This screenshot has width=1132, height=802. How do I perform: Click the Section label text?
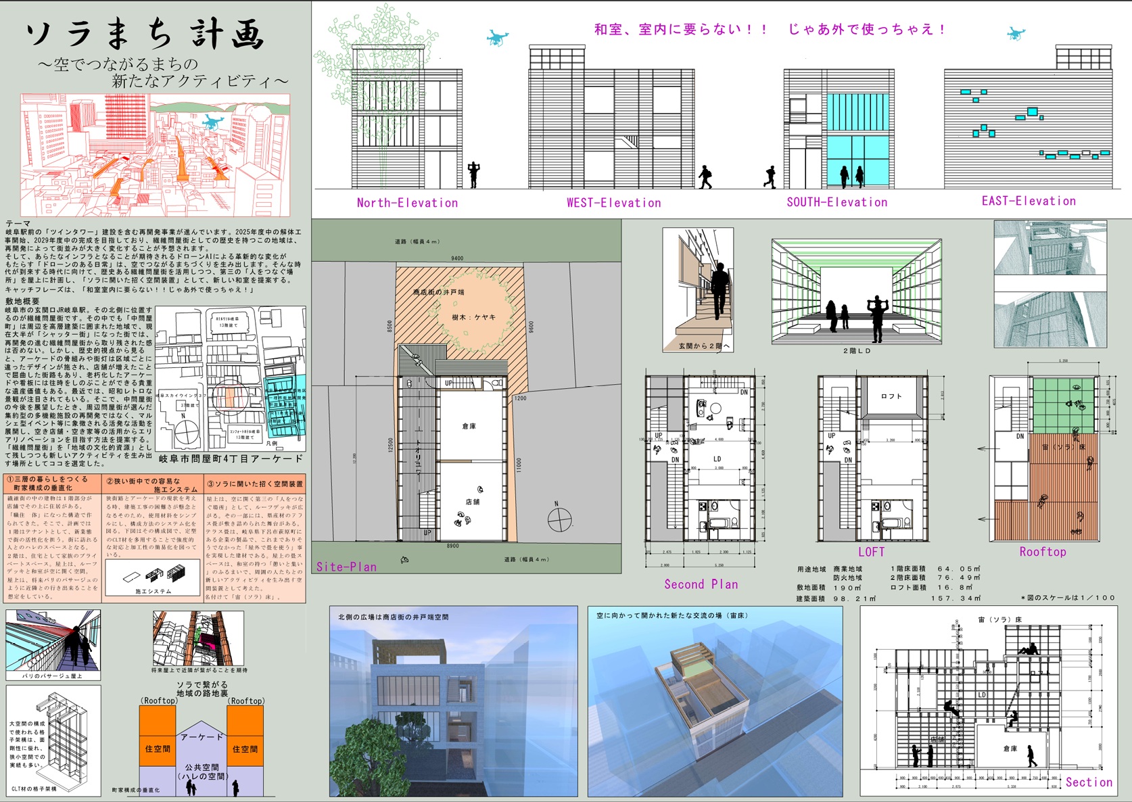tap(1089, 782)
